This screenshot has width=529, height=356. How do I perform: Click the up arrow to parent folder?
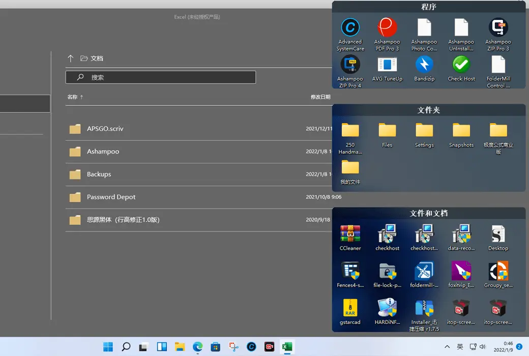70,58
